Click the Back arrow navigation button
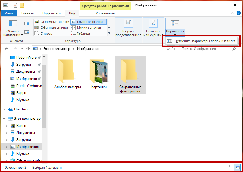The height and width of the screenshot is (172, 243). (x=7, y=49)
